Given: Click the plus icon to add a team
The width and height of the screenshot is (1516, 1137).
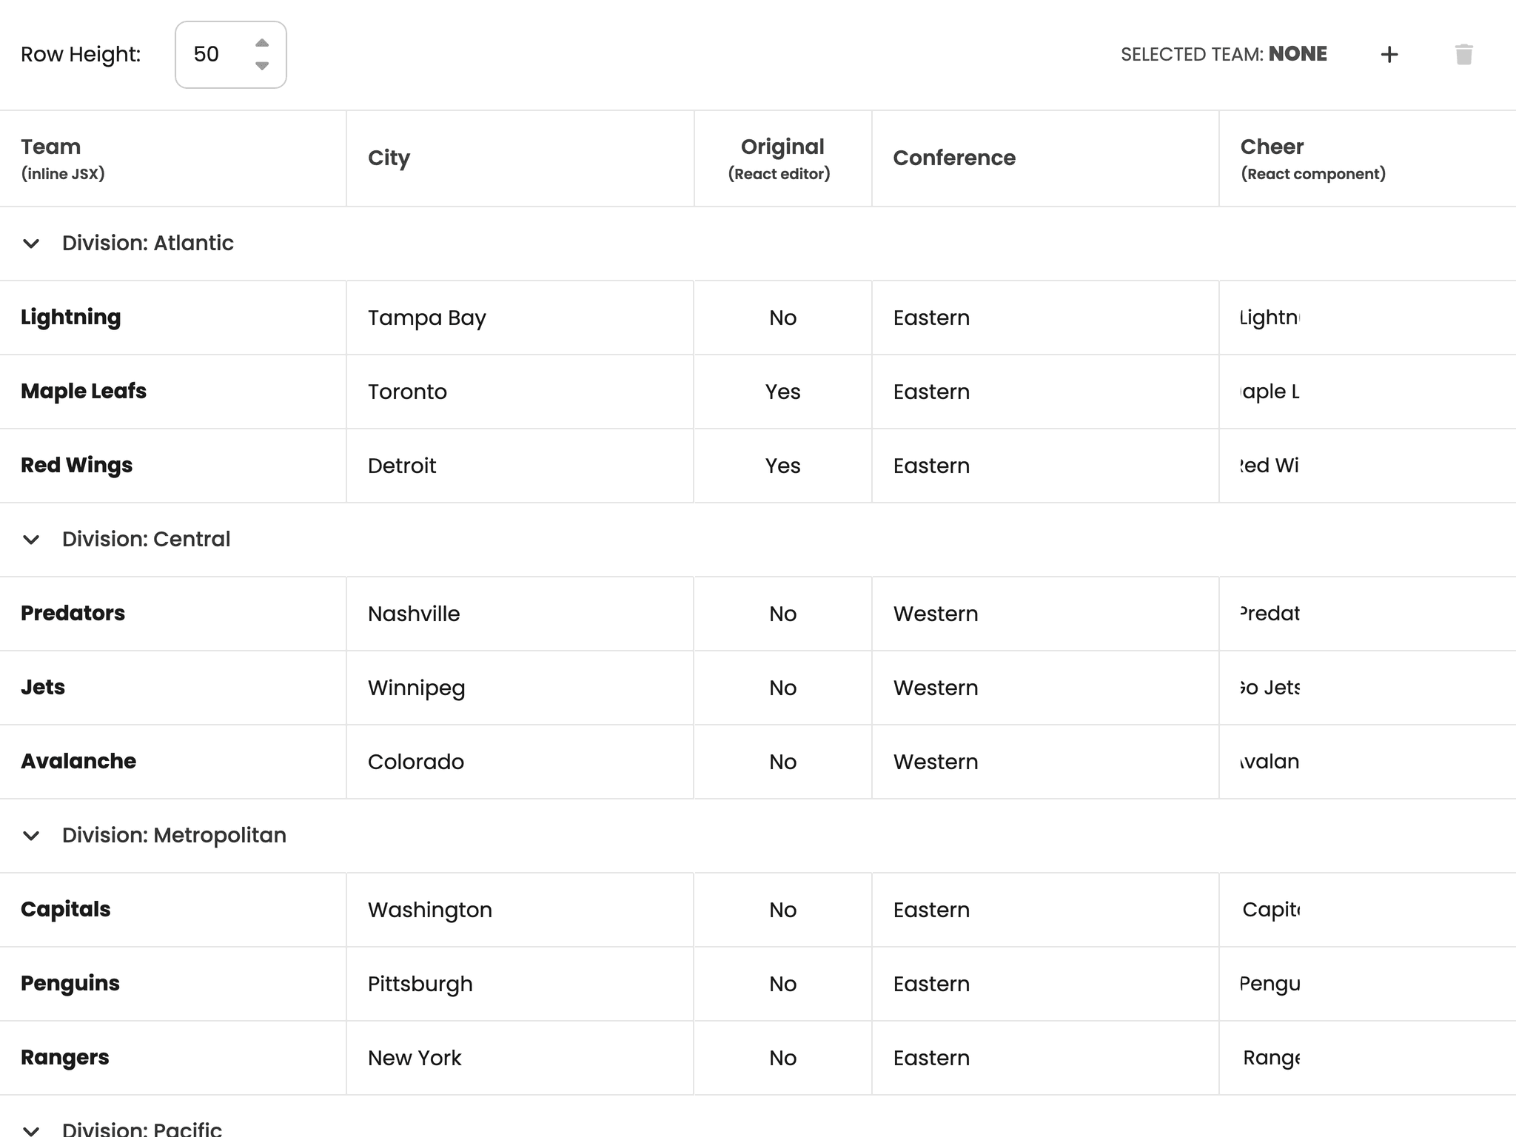Looking at the screenshot, I should click(1389, 54).
